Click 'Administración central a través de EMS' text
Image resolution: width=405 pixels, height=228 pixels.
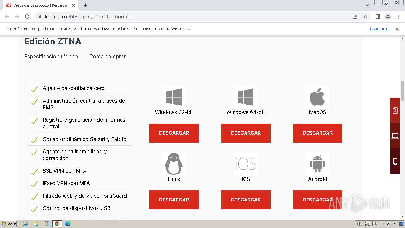84,104
